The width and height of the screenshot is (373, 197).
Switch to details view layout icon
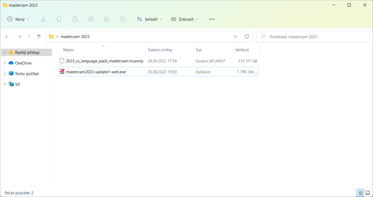360,193
